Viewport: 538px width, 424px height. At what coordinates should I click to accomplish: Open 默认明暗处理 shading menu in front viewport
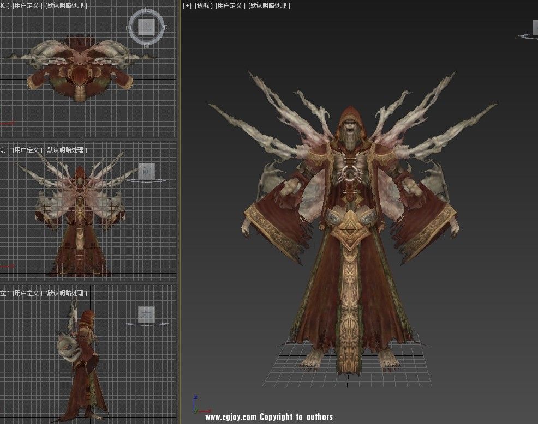click(x=66, y=150)
